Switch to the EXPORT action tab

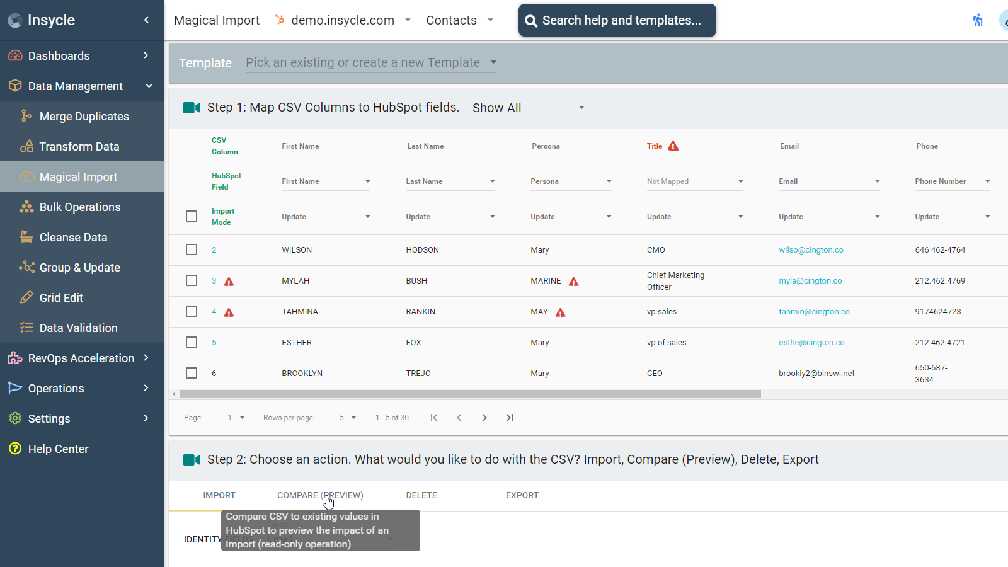pyautogui.click(x=522, y=495)
